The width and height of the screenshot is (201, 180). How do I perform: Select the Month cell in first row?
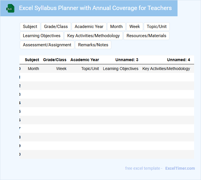pyautogui.click(x=33, y=69)
